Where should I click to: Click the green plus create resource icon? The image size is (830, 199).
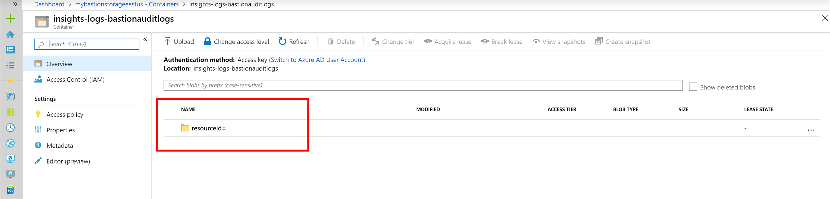pos(10,19)
